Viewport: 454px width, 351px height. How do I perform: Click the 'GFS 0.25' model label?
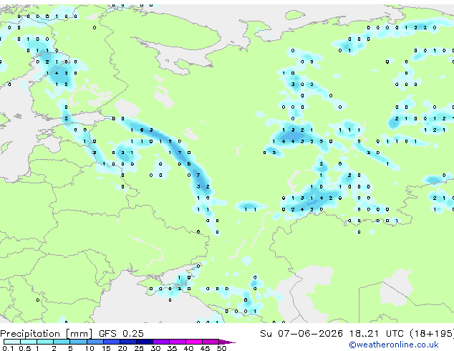coord(121,334)
